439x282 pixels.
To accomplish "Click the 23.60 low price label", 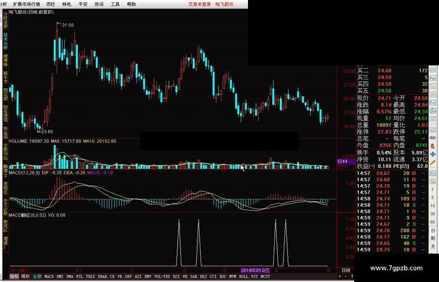I will tap(47, 131).
